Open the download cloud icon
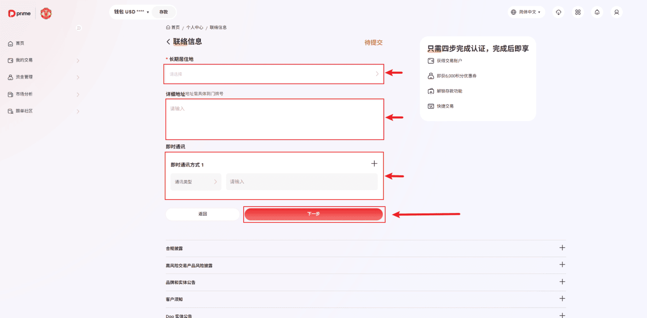647x318 pixels. (558, 12)
